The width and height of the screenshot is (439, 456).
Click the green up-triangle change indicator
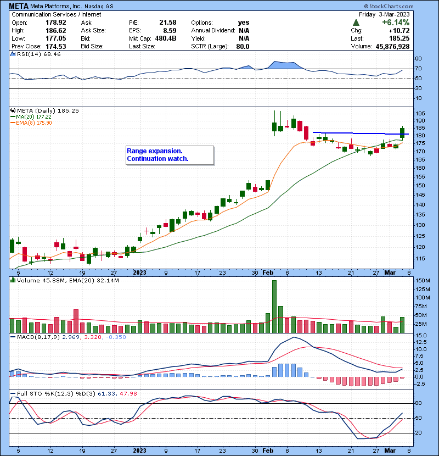(356, 23)
